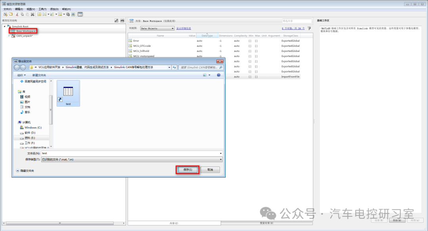Click the MCU_DTCcode signal object icon
Image resolution: width=428 pixels, height=231 pixels.
[130, 46]
